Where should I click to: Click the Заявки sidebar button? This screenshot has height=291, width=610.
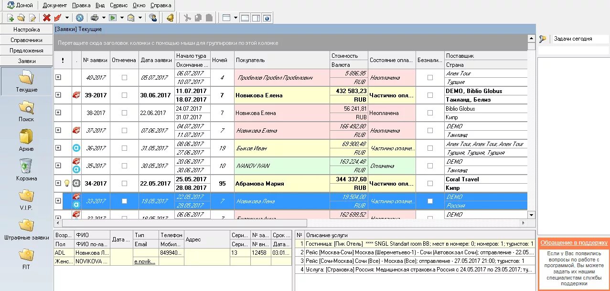(26, 61)
